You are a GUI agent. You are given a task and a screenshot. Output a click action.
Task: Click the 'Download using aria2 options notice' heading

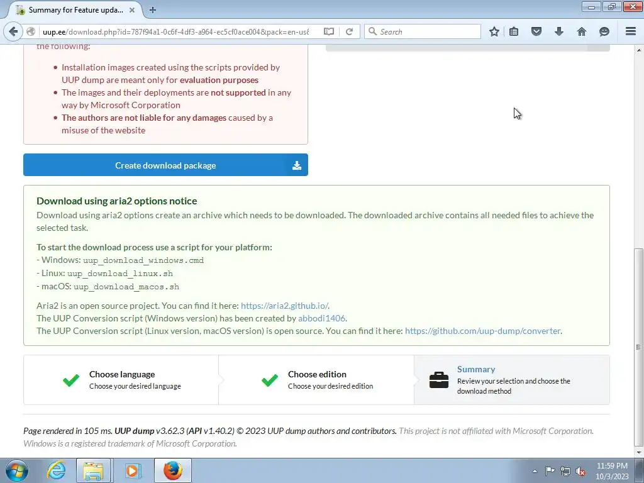coord(116,201)
